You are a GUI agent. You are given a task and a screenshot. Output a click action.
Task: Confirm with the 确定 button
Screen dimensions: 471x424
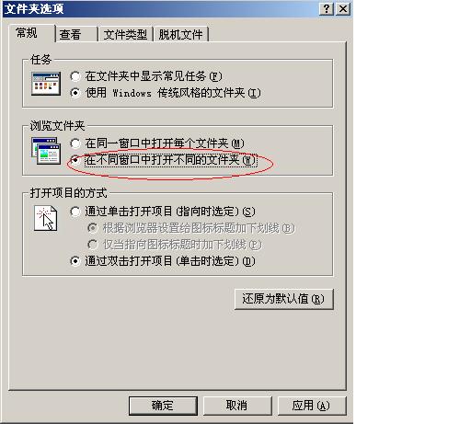(x=163, y=406)
